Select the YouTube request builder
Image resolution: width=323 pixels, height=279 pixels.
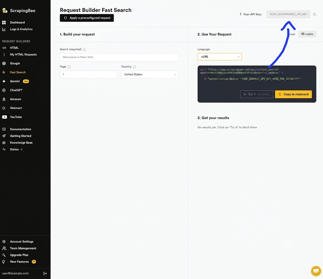16,117
